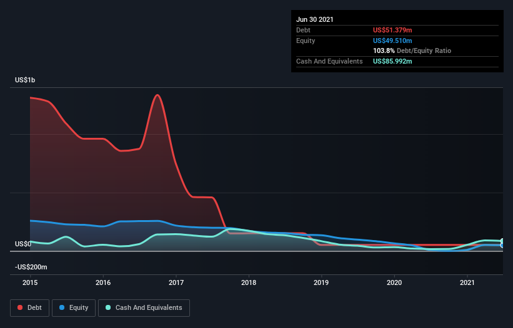Toggle the Equity series legend button
The image size is (513, 328).
tap(74, 308)
